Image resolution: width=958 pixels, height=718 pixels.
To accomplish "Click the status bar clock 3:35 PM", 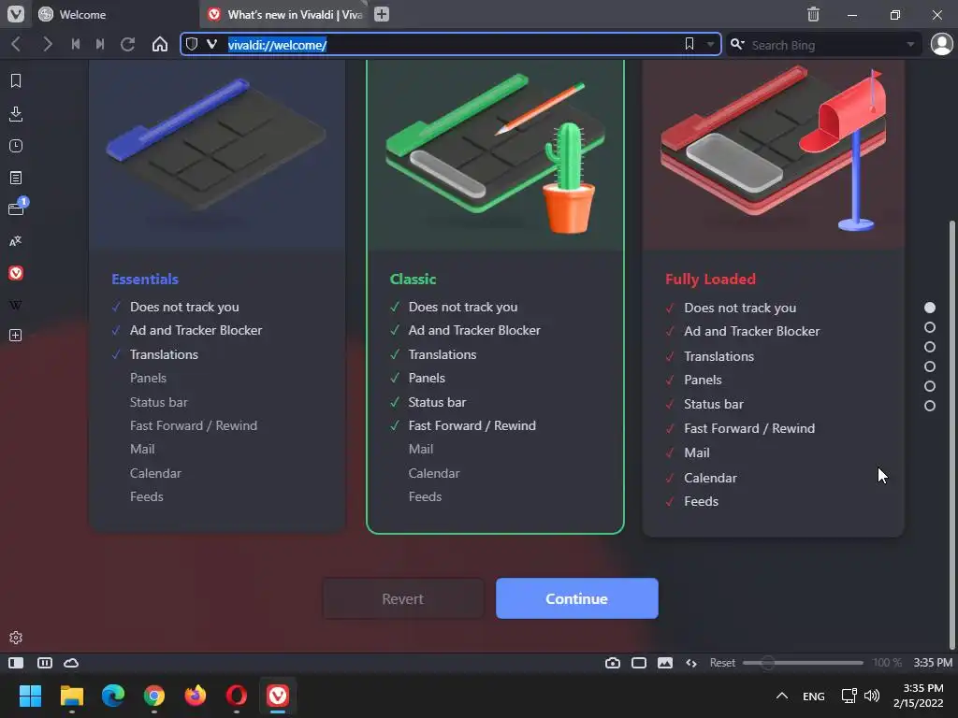I will [933, 663].
